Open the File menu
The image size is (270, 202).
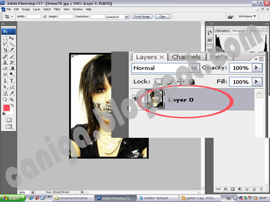pos(9,9)
